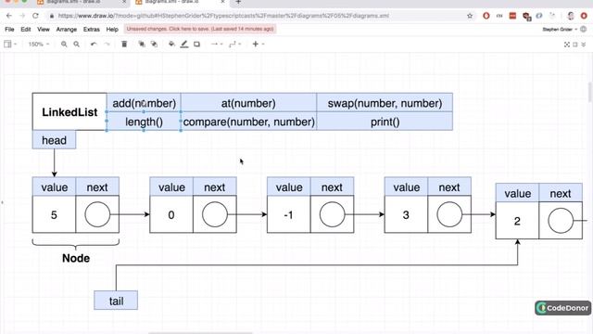
Task: Select the length() cell
Action: tap(144, 122)
